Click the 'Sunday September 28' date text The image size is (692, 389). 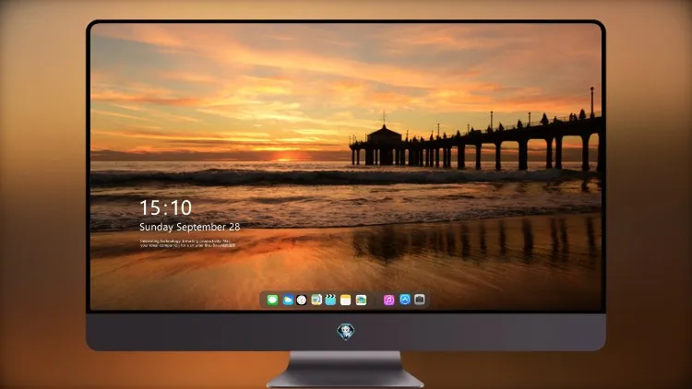(190, 227)
